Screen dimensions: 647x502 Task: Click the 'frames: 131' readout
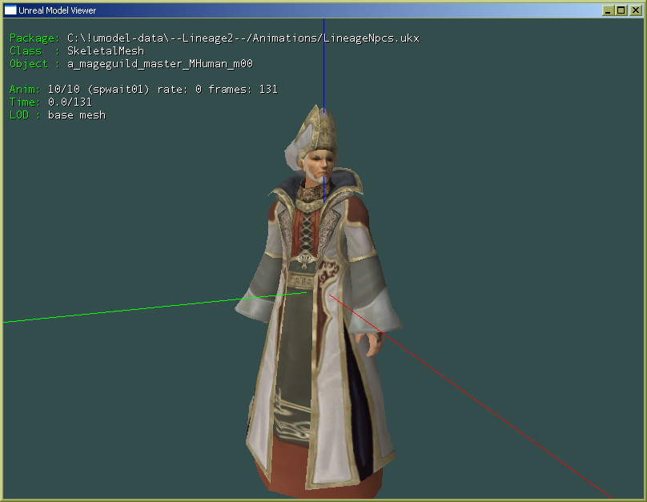(x=243, y=89)
